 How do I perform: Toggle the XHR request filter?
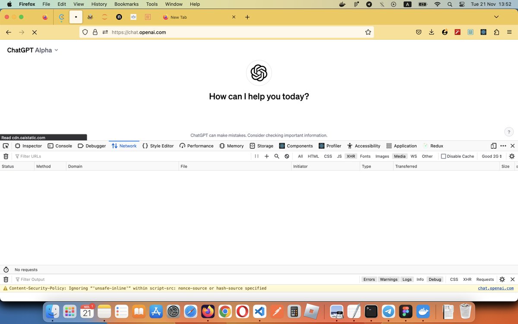(x=351, y=156)
